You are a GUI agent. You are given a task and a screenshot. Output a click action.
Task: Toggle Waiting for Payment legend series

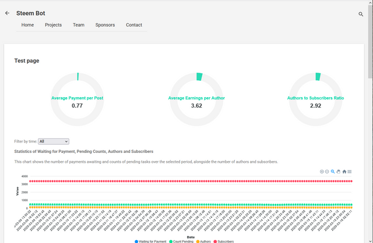[x=150, y=241]
